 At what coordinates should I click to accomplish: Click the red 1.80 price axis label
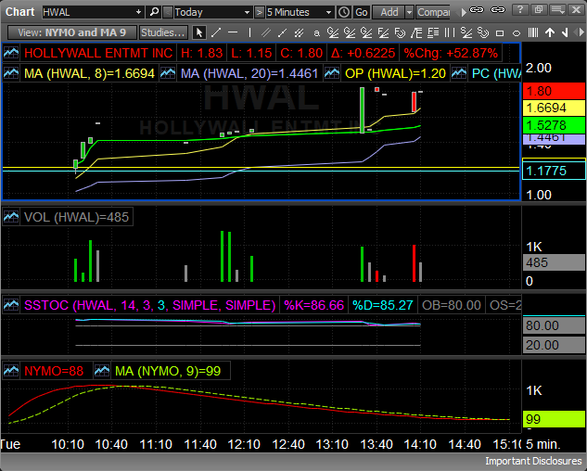pyautogui.click(x=554, y=91)
